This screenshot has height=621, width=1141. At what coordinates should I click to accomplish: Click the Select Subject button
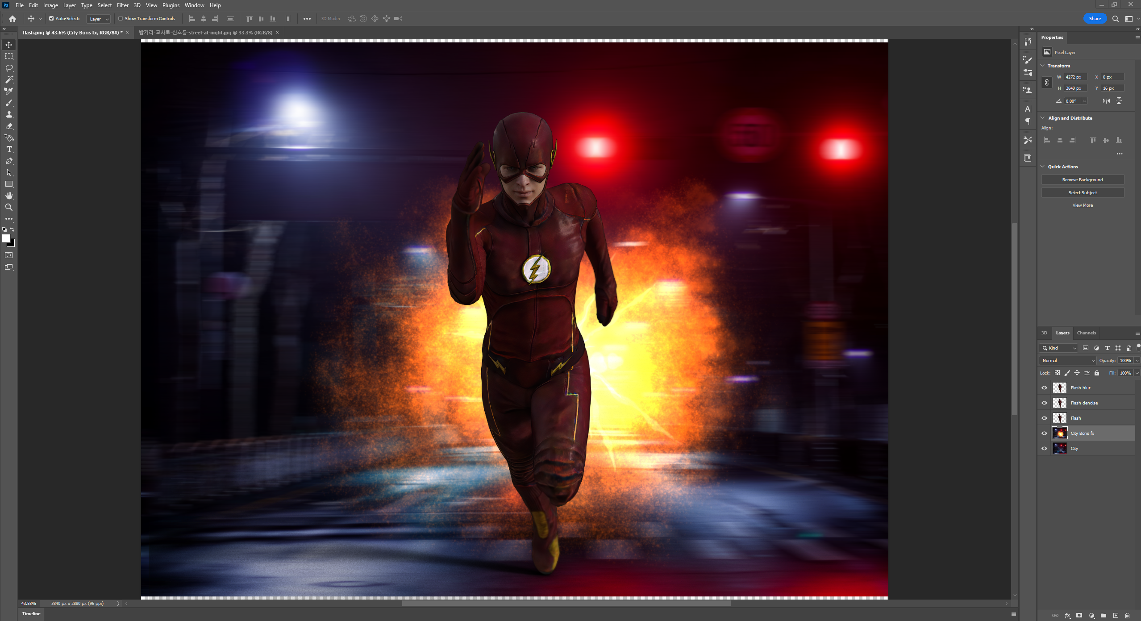pos(1083,192)
